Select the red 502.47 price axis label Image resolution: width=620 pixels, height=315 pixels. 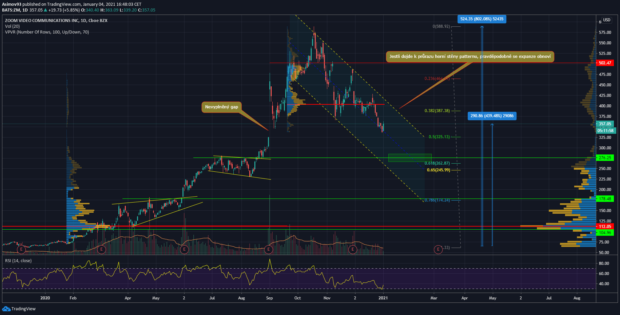tap(605, 63)
